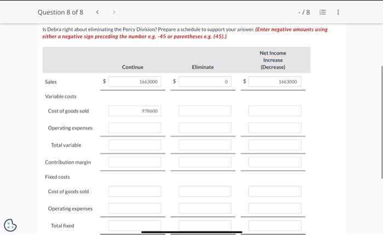
Task: Click variable Operating expenses Net Income field
Action: point(275,128)
